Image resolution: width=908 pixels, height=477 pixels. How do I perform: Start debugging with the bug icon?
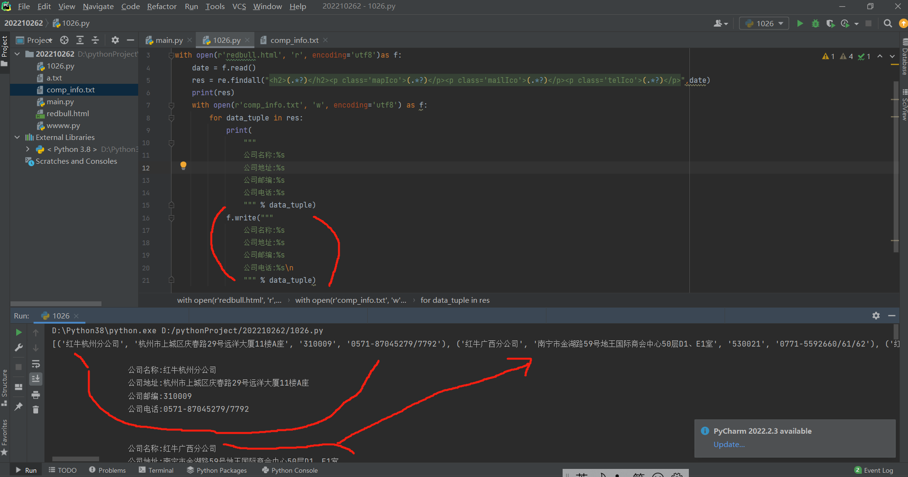click(815, 23)
